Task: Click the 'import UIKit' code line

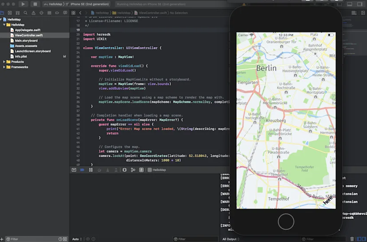Action: (95, 39)
